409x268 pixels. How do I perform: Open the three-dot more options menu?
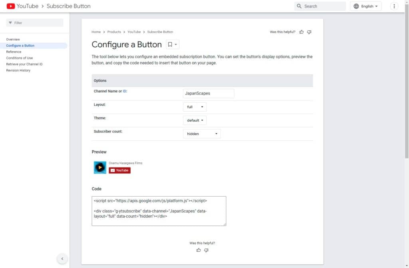tap(394, 6)
